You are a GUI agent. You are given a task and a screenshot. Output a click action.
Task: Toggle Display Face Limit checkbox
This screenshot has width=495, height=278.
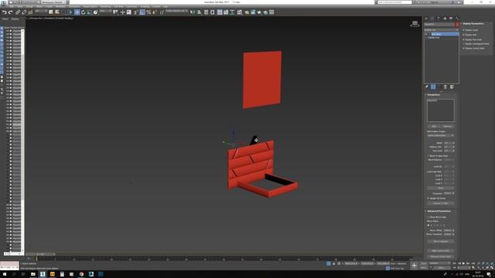464,39
